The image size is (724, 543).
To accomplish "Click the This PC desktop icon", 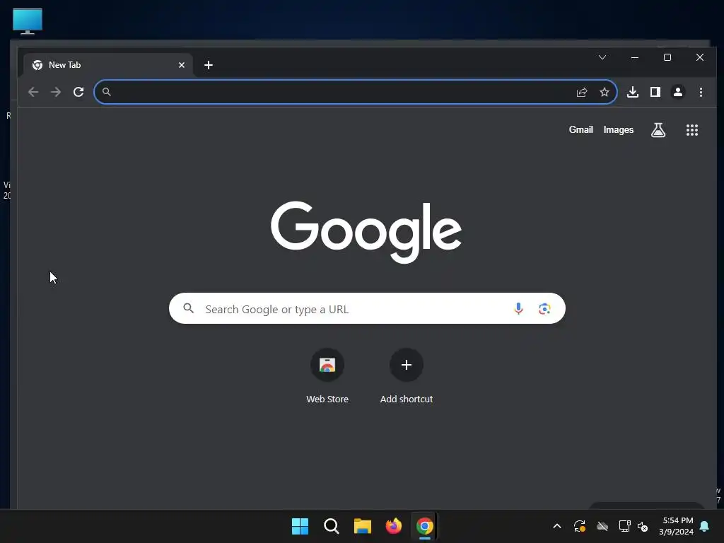I will click(28, 21).
